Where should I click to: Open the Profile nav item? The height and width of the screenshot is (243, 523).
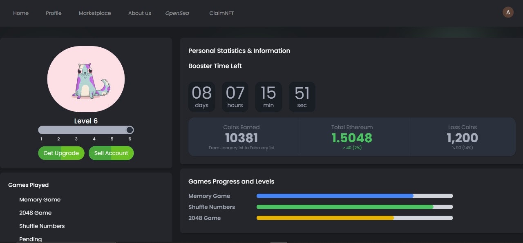54,13
